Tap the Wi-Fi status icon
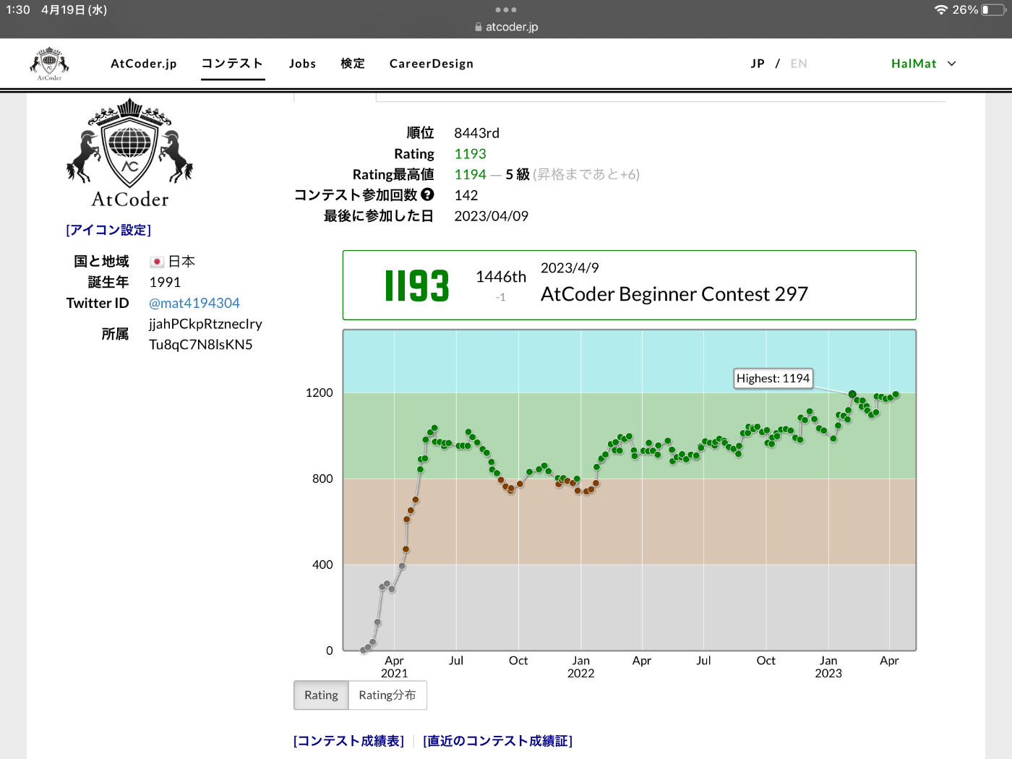Screen dimensions: 1012x759 pyautogui.click(x=940, y=9)
